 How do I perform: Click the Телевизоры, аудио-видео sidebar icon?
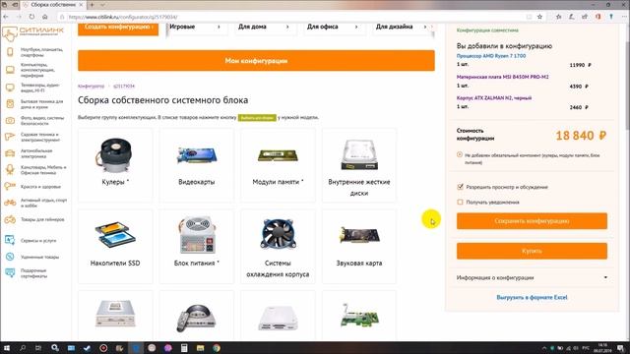10,88
